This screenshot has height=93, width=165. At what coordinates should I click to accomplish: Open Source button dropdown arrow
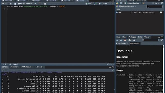[x=109, y=4]
